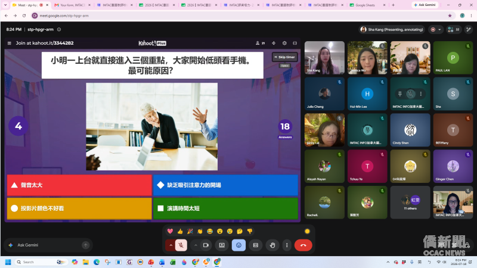Click the recording indicator icon

tap(433, 29)
